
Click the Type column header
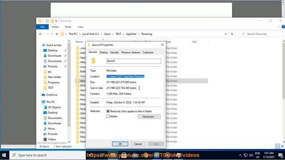[x=168, y=42]
